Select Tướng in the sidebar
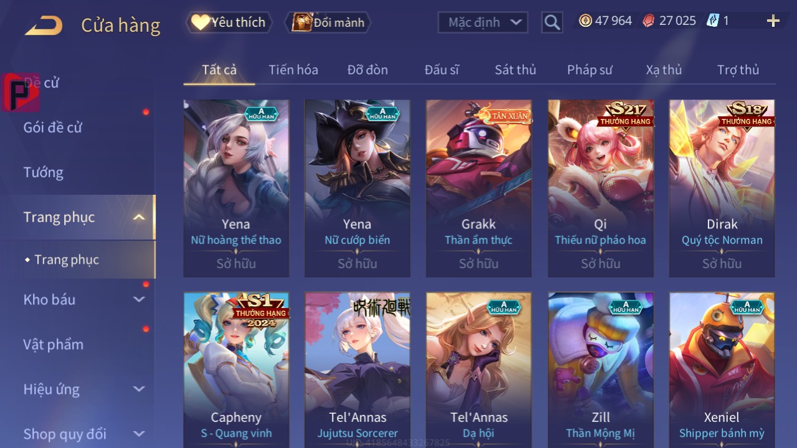797x448 pixels. pyautogui.click(x=43, y=172)
